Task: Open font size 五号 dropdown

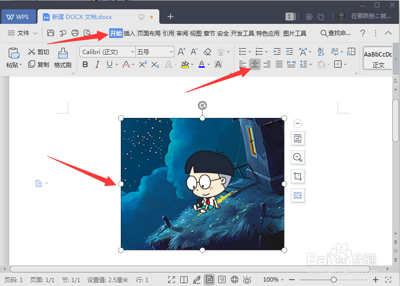Action: [171, 52]
